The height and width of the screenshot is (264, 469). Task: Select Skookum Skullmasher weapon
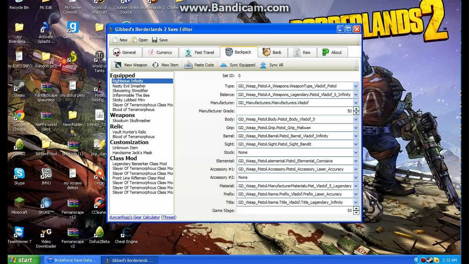131,121
